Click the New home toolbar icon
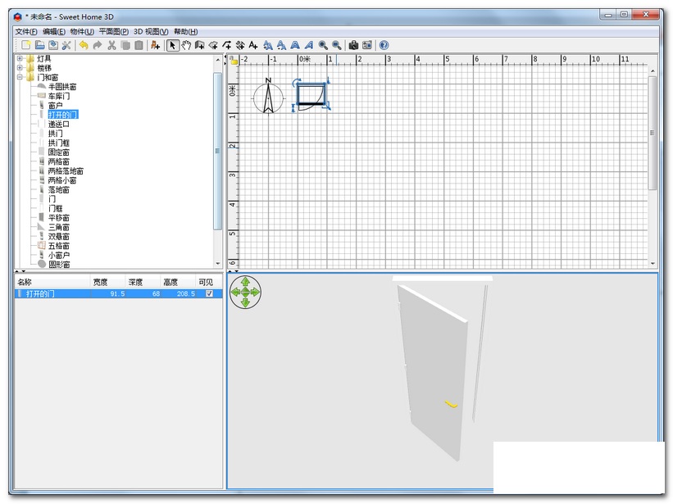Screen dimensions: 673x504 pyautogui.click(x=26, y=45)
